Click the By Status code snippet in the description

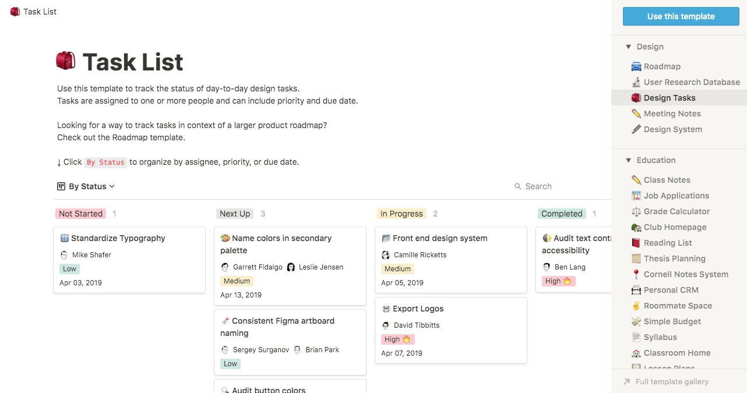click(x=105, y=162)
